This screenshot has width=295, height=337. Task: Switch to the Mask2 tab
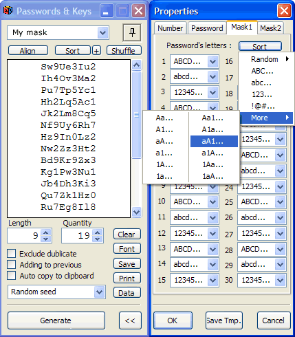(x=270, y=28)
